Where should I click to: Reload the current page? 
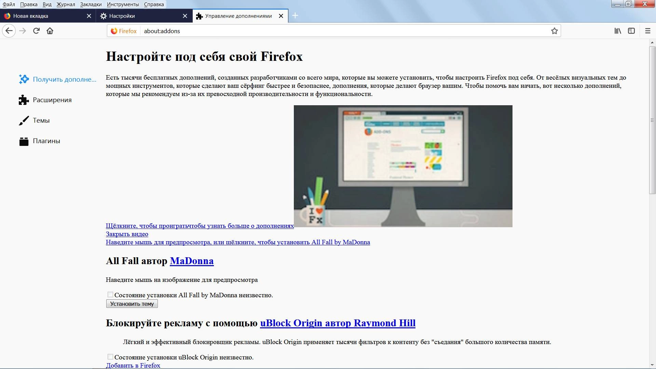point(36,31)
